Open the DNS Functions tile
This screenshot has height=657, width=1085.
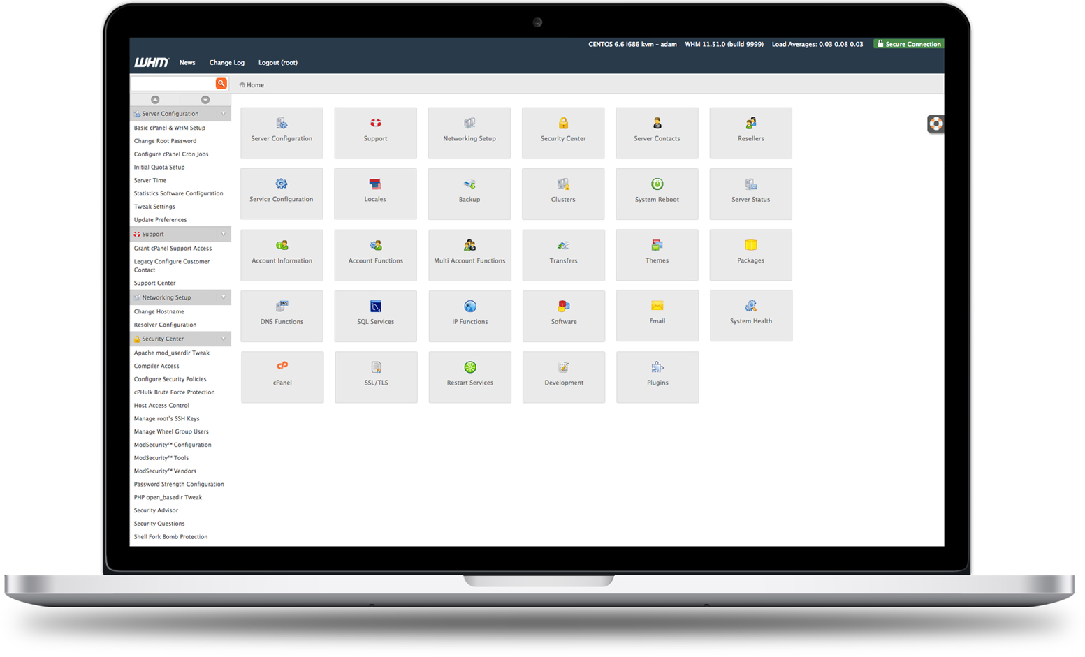tap(282, 316)
